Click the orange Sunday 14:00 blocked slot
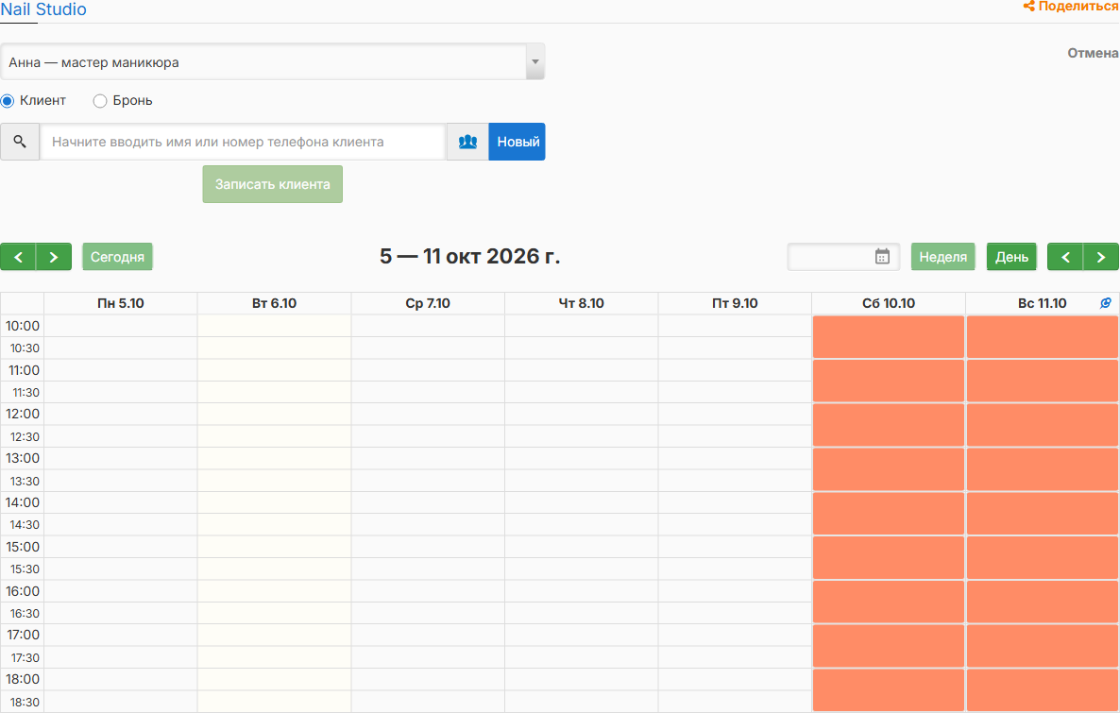 1043,513
